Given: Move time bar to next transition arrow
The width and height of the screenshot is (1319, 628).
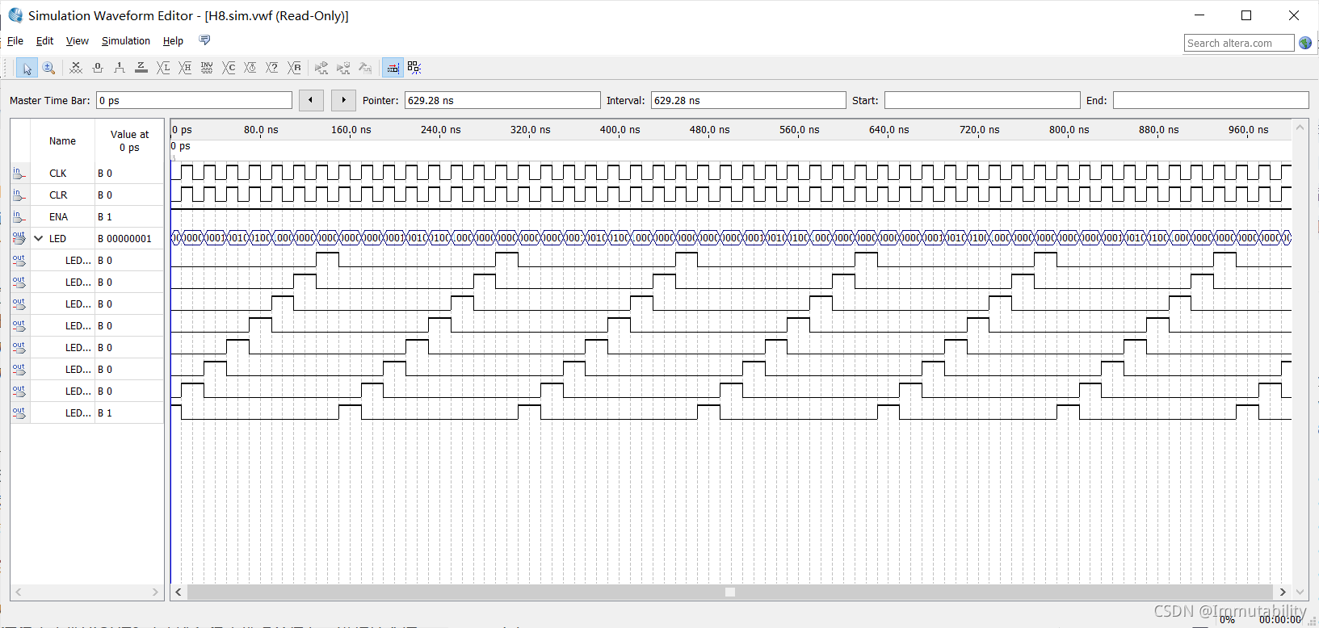Looking at the screenshot, I should [343, 100].
